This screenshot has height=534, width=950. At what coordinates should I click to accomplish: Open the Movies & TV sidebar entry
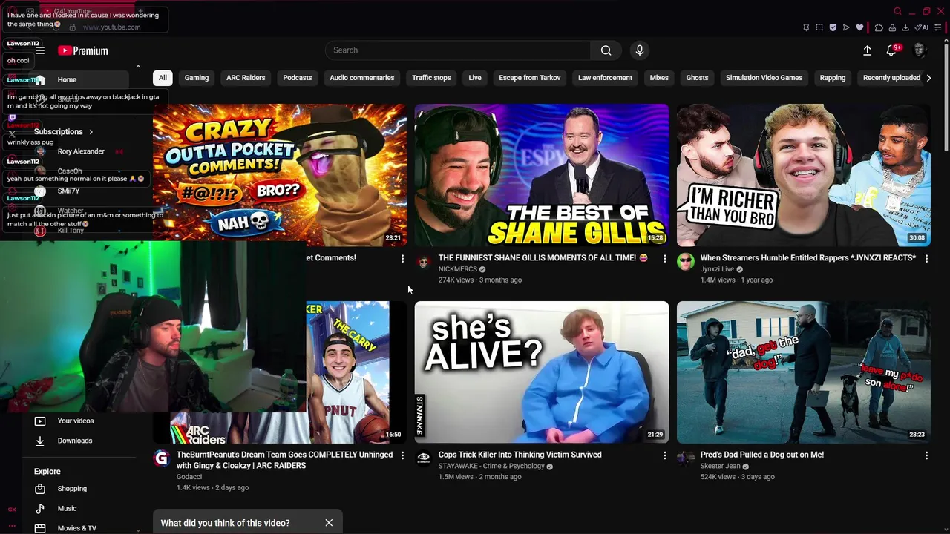77,528
